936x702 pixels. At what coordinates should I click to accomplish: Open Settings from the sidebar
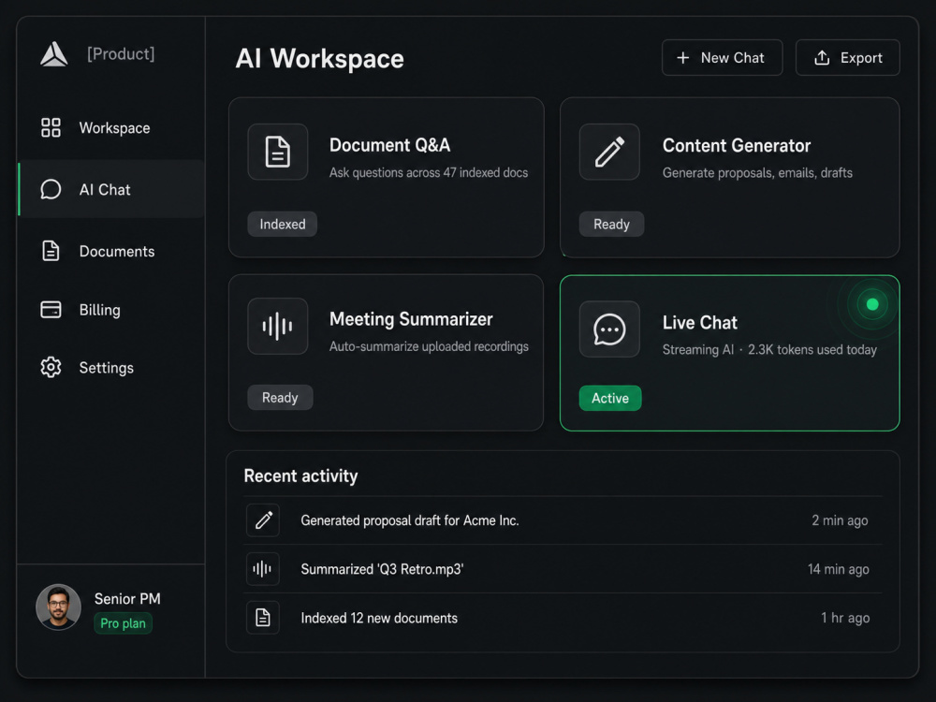point(111,368)
